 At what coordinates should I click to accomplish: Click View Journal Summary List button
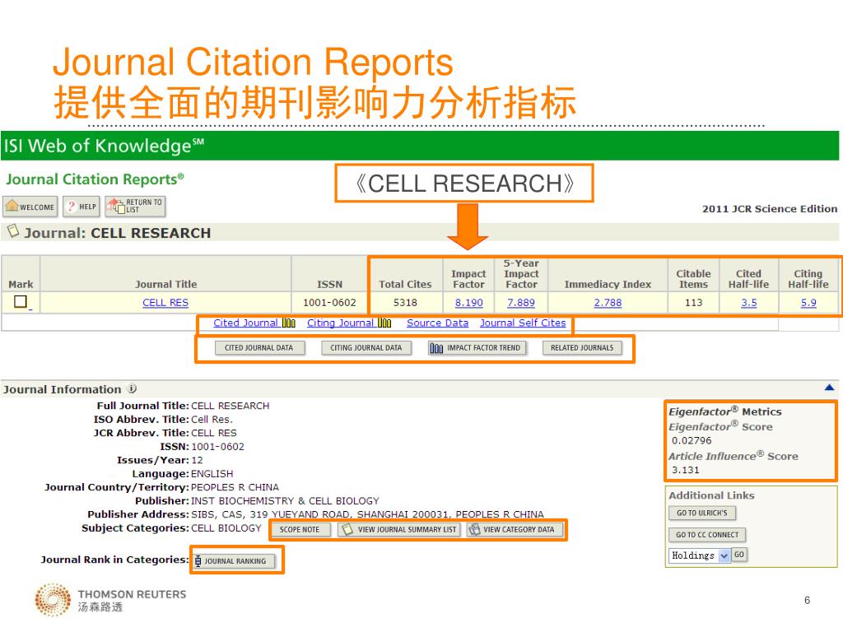pos(399,529)
